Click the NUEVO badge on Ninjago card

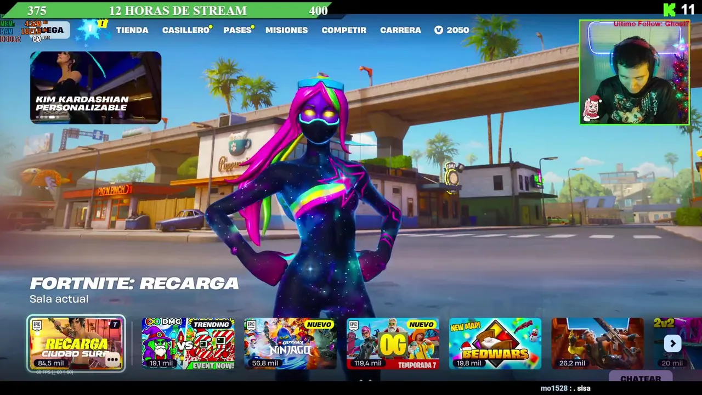click(319, 325)
